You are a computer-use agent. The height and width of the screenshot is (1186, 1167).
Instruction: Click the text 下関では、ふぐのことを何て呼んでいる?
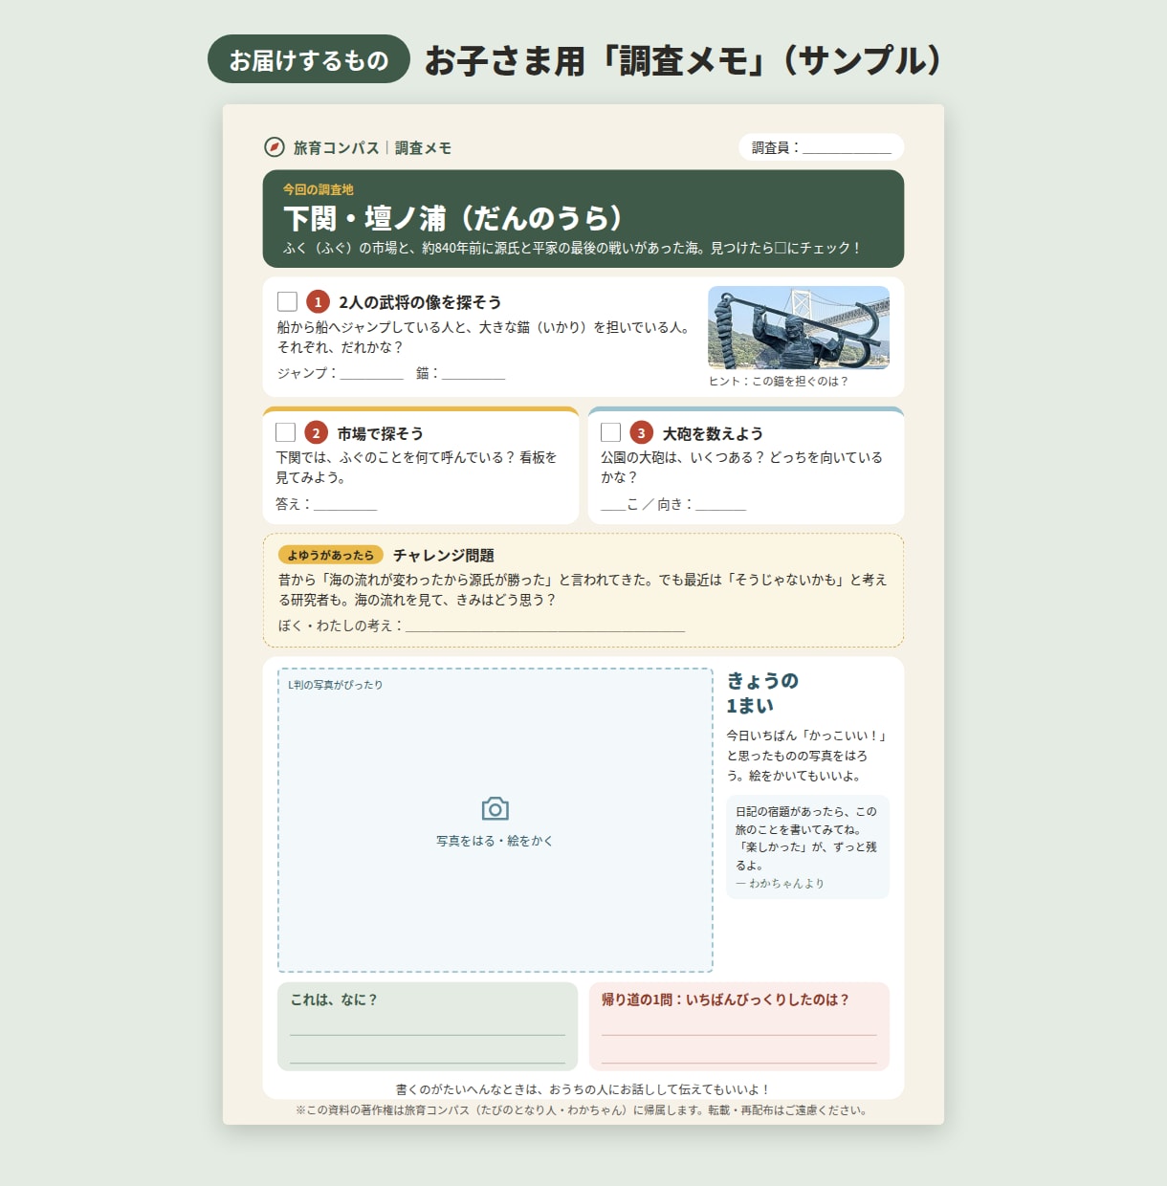pyautogui.click(x=416, y=467)
